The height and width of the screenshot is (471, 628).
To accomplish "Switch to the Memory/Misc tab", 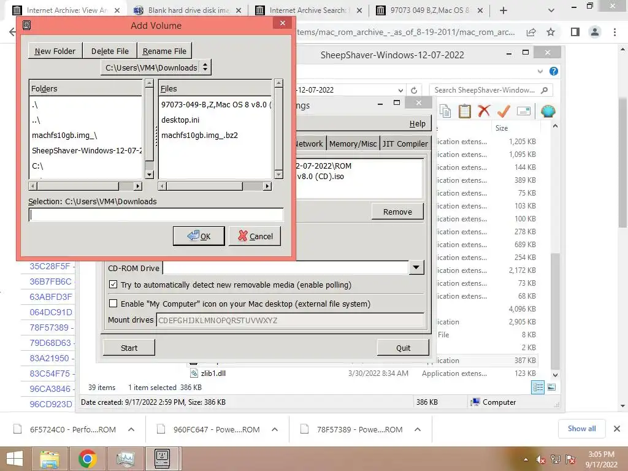I will click(x=353, y=144).
